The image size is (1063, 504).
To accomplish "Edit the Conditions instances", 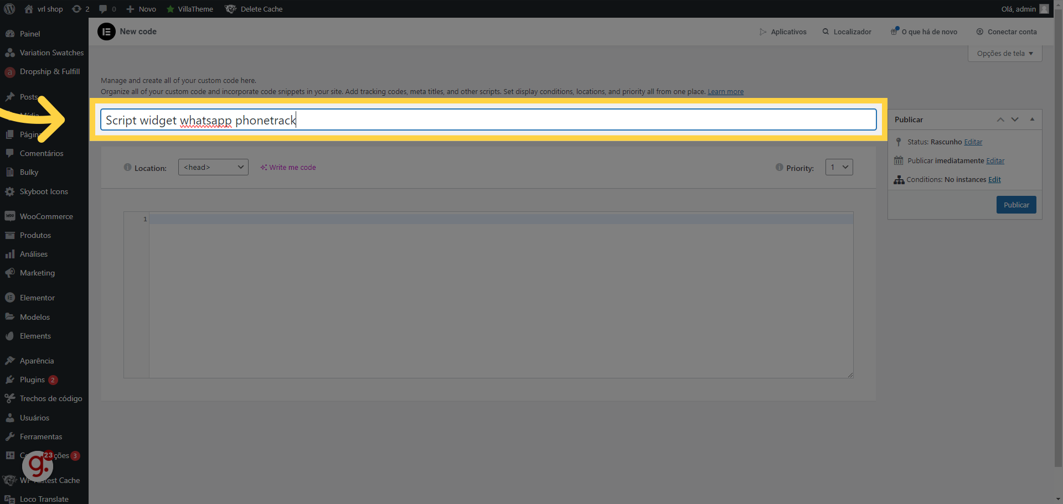I will pyautogui.click(x=994, y=180).
